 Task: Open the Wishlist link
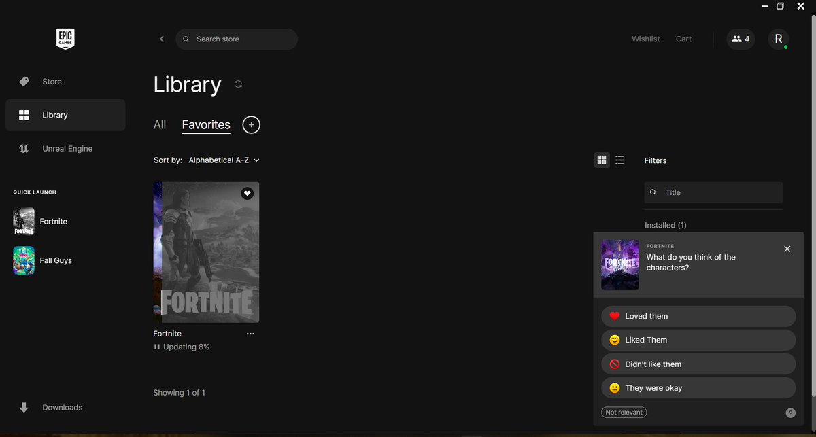tap(645, 39)
